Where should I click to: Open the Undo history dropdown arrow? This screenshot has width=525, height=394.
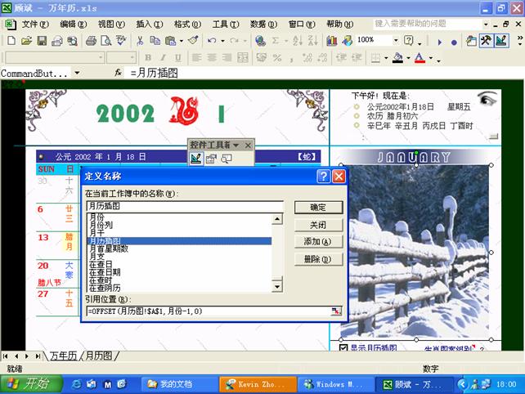[x=222, y=41]
